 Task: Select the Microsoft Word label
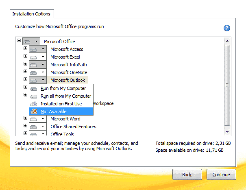[65, 119]
